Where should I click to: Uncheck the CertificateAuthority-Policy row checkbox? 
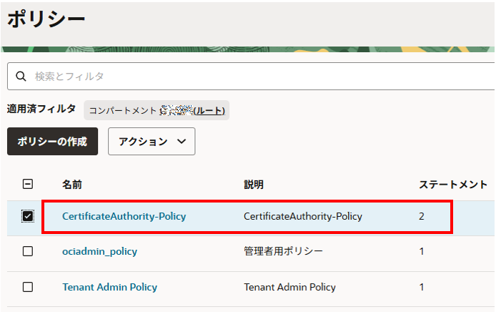28,216
